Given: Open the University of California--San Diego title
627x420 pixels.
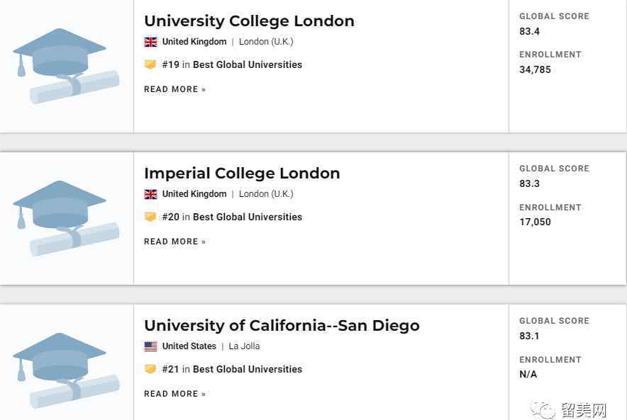Looking at the screenshot, I should [282, 325].
